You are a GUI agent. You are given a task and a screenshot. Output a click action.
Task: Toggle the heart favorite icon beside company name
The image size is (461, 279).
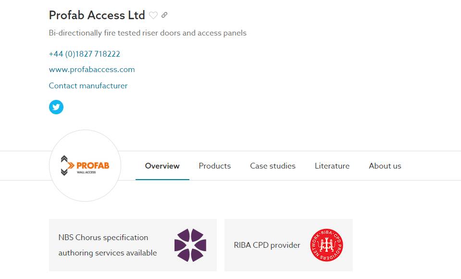point(153,15)
